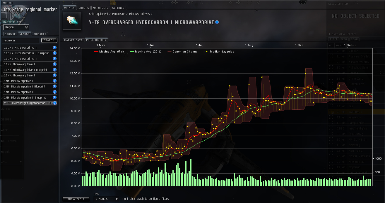Image resolution: width=385 pixels, height=203 pixels.
Task: Switch to the Browse tab
Action: point(10,34)
